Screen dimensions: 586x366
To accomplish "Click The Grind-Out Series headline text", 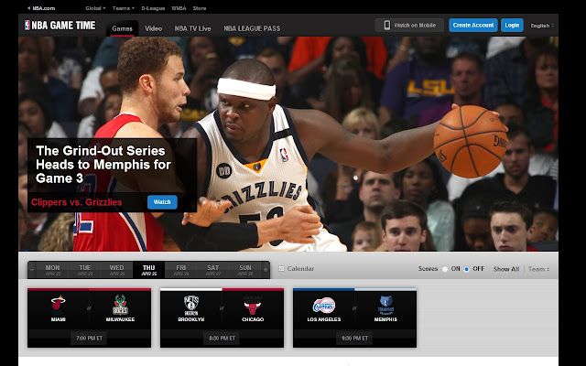I will click(103, 165).
